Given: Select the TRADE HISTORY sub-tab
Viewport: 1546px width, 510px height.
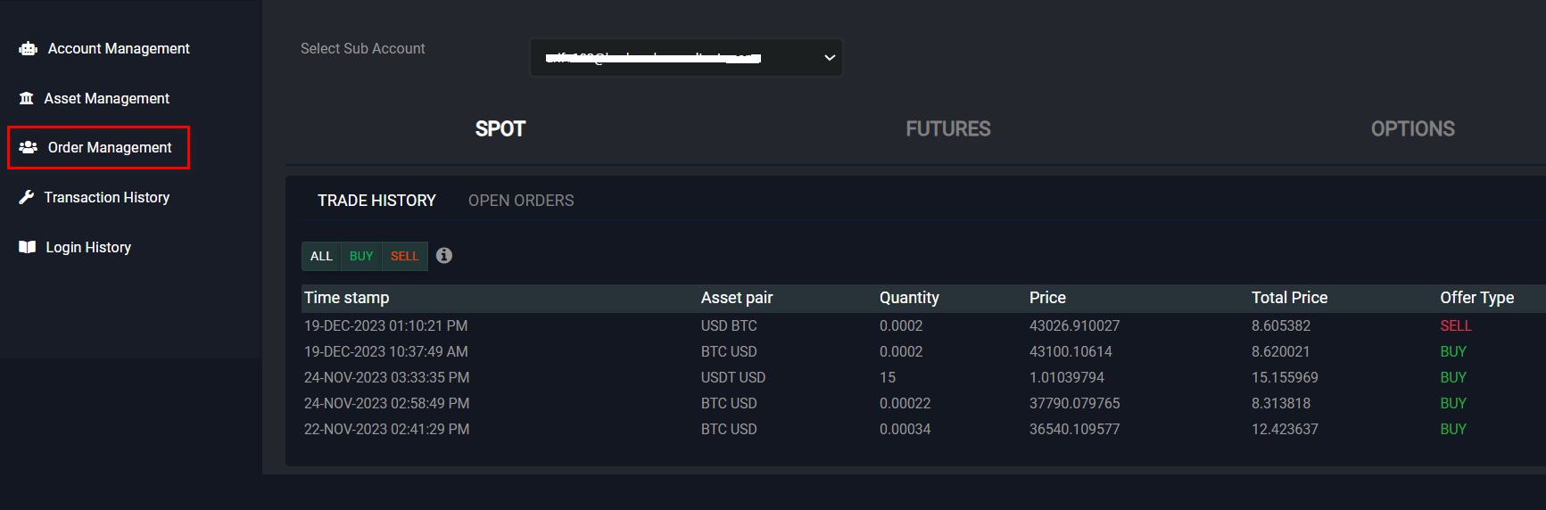Looking at the screenshot, I should (x=376, y=201).
